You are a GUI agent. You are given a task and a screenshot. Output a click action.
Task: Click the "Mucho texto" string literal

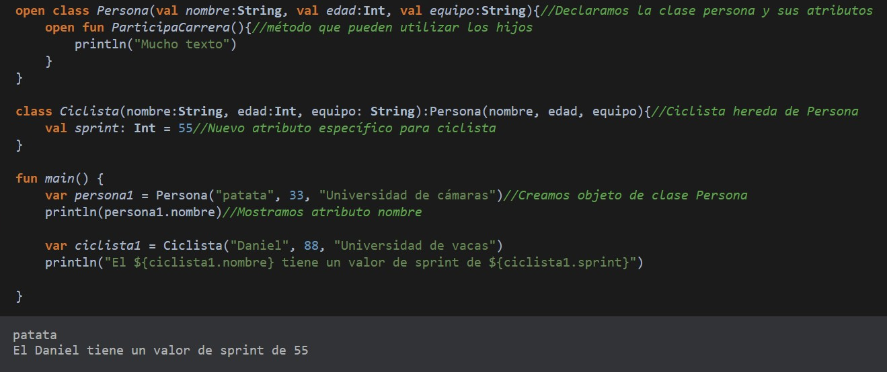click(x=185, y=44)
